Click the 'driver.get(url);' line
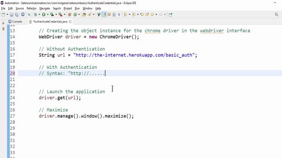The height and width of the screenshot is (158, 282). point(60,97)
